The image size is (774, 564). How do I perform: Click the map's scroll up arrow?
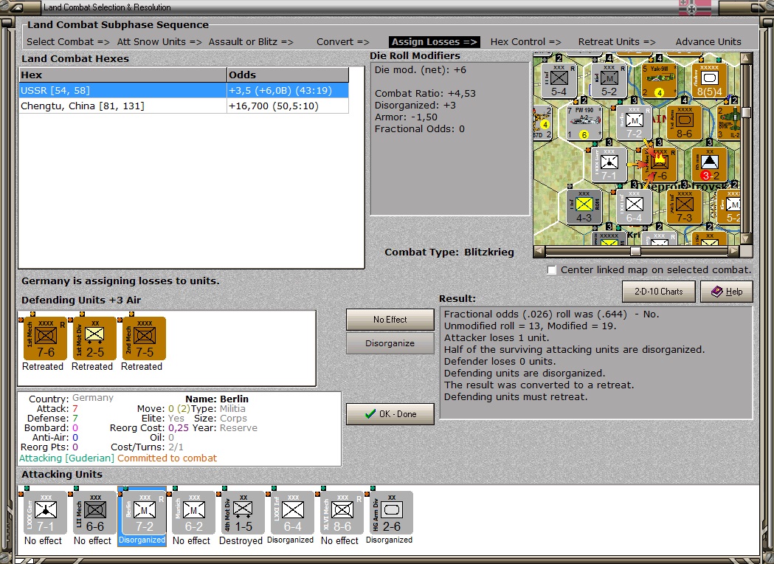coord(746,58)
